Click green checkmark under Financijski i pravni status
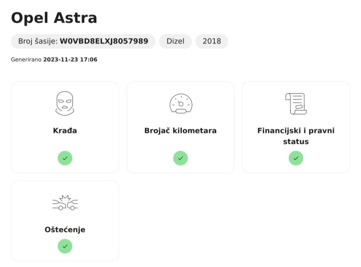This screenshot has height=267, width=361. [x=296, y=158]
